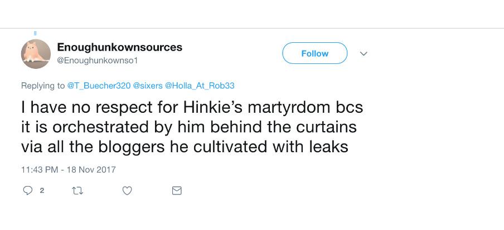Follow the Enoughunkownsources account

314,54
